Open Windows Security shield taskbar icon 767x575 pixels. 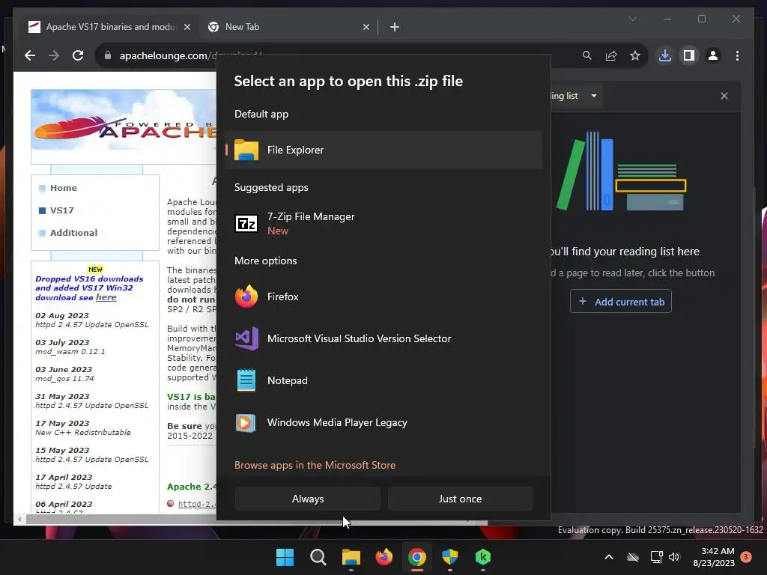pyautogui.click(x=450, y=557)
